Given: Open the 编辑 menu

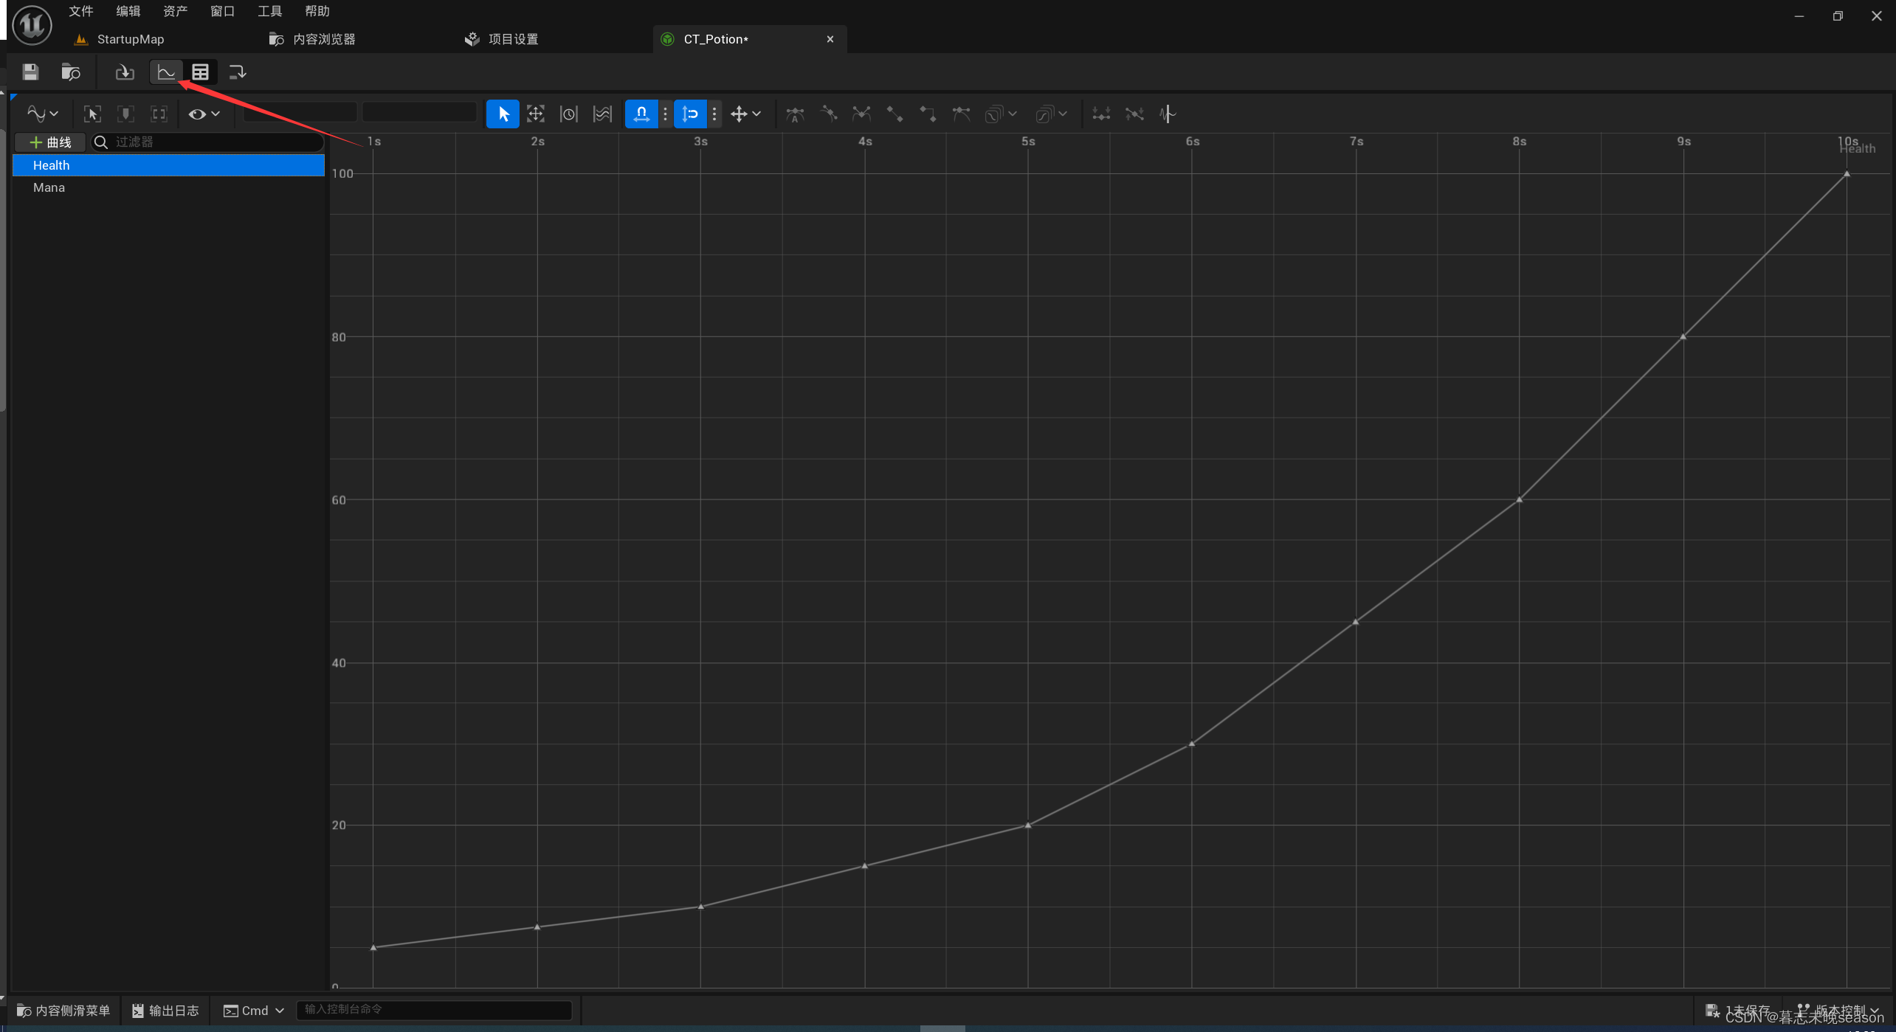Looking at the screenshot, I should pyautogui.click(x=128, y=11).
